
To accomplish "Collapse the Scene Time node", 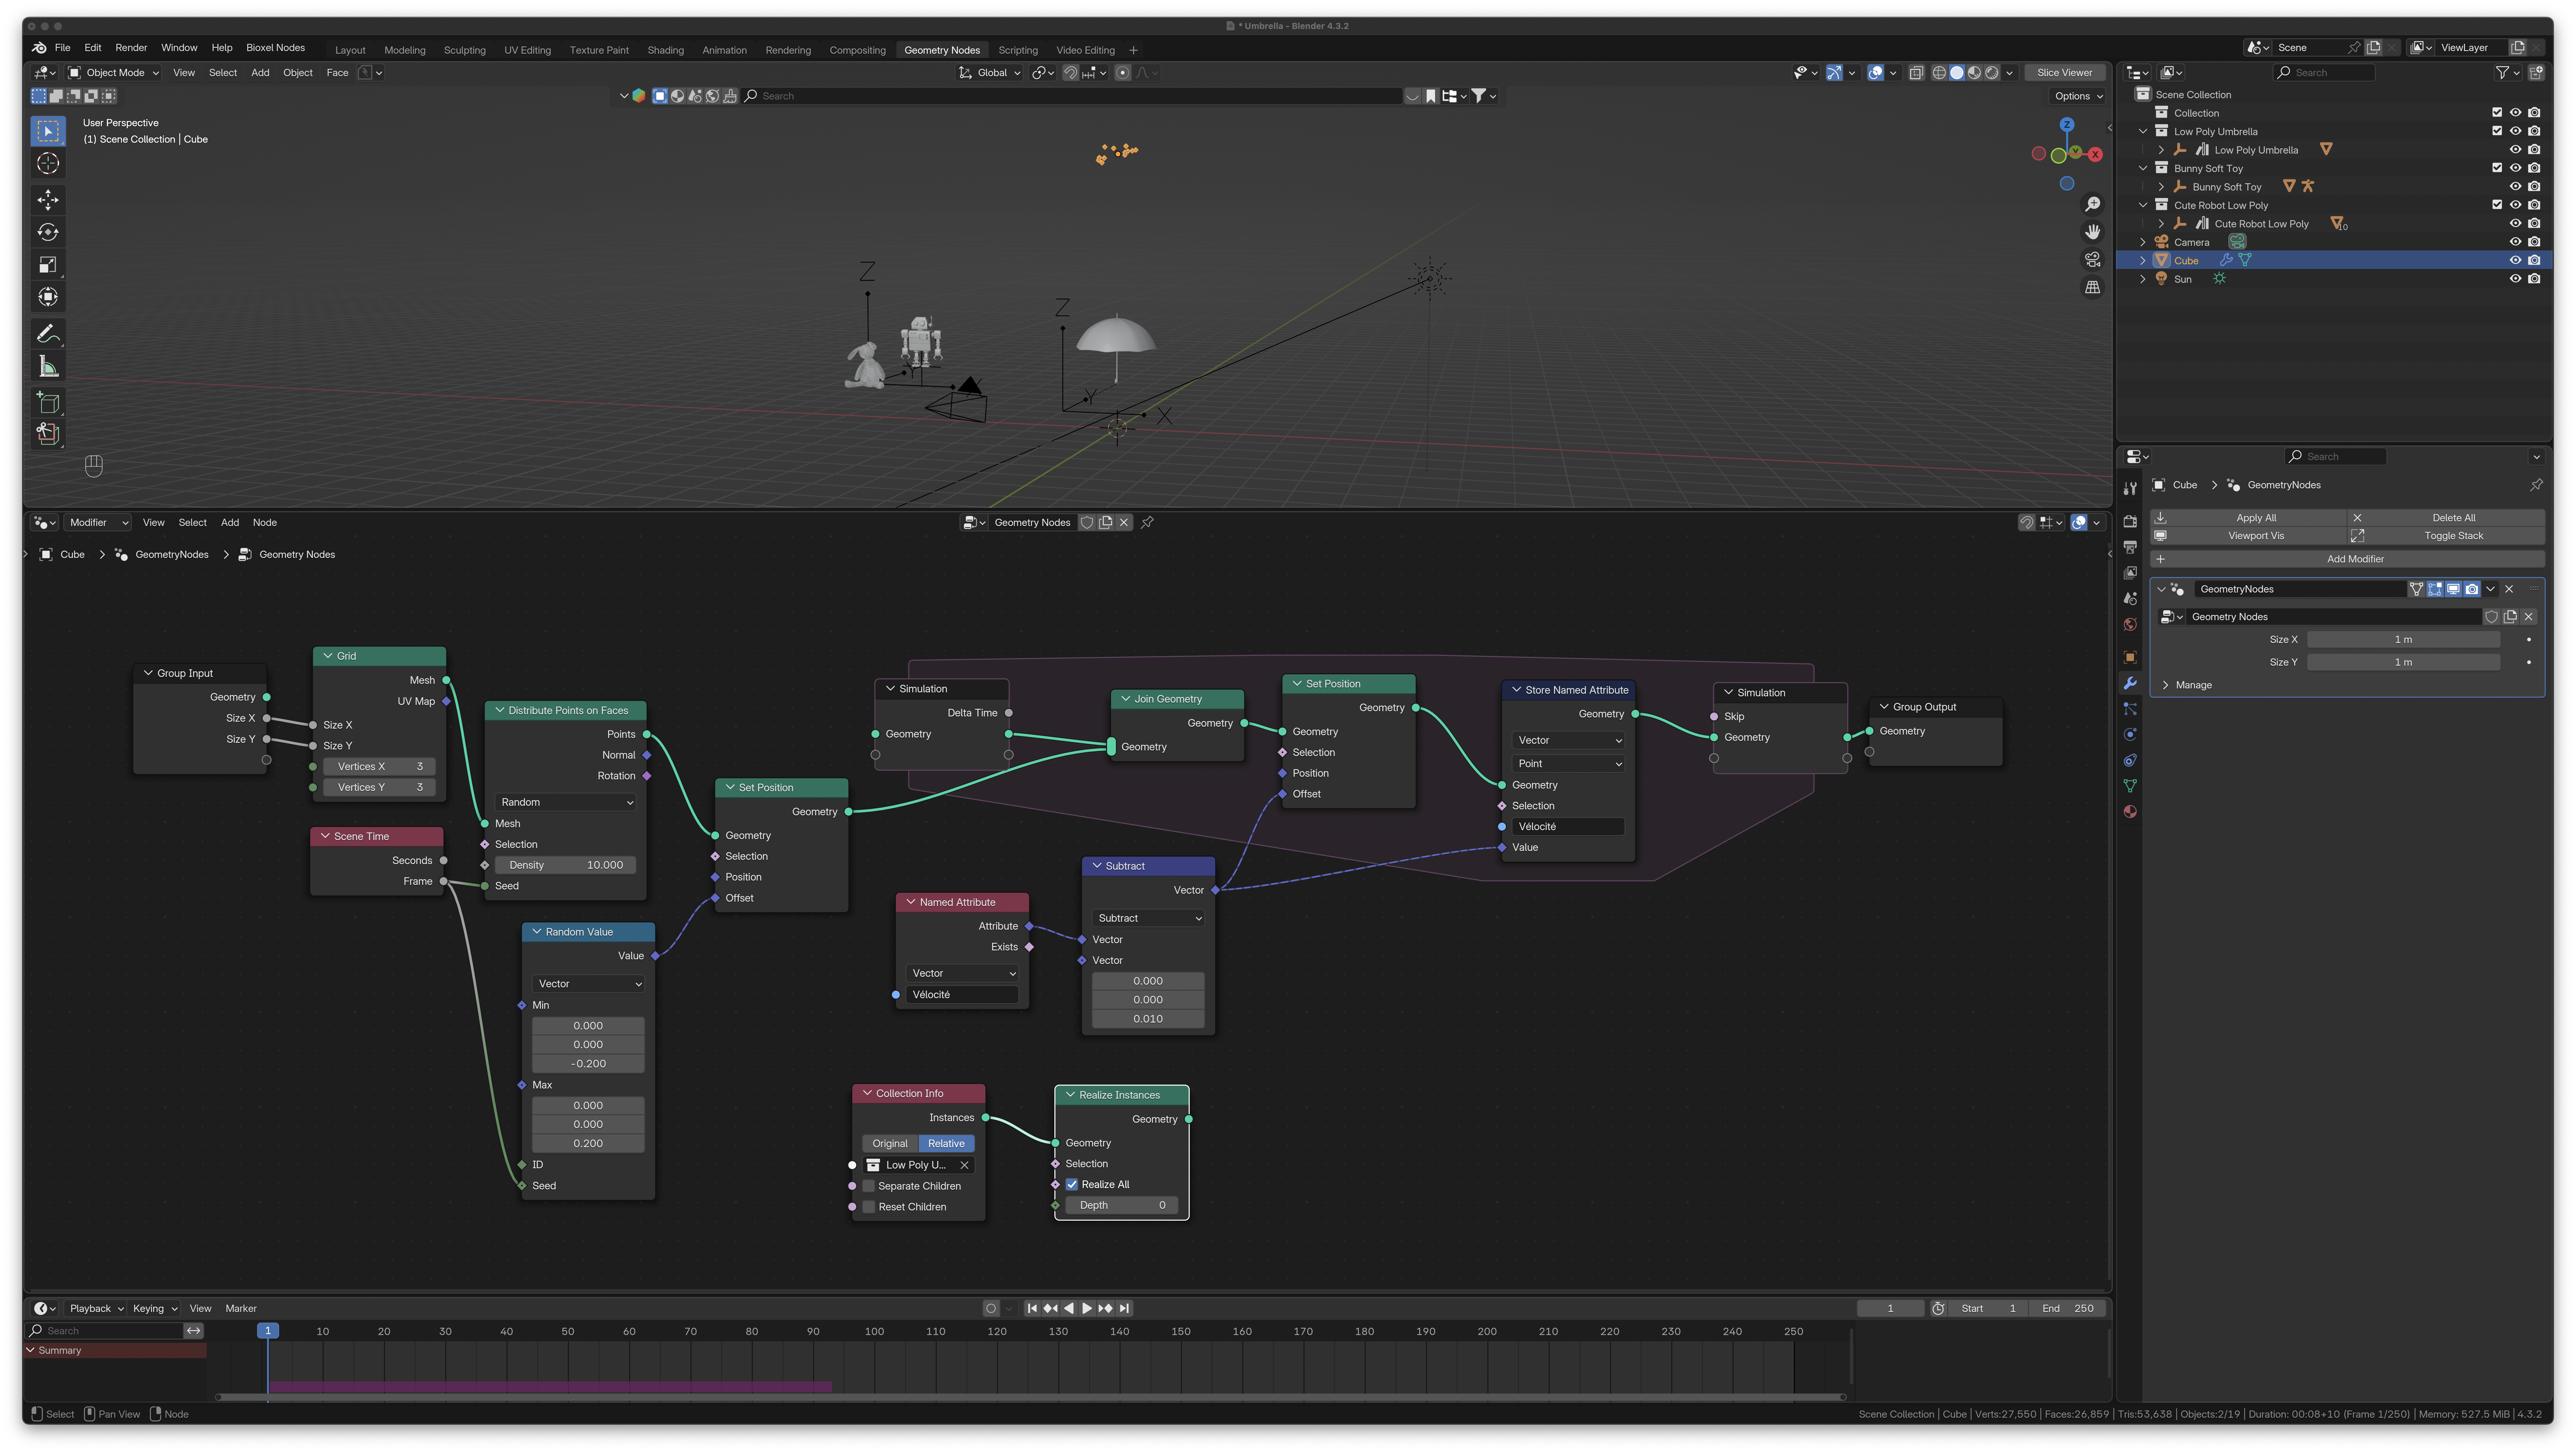I will tap(325, 836).
